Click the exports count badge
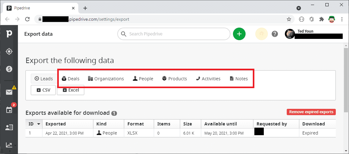Image resolution: width=349 pixels, height=154 pixels. click(x=114, y=114)
